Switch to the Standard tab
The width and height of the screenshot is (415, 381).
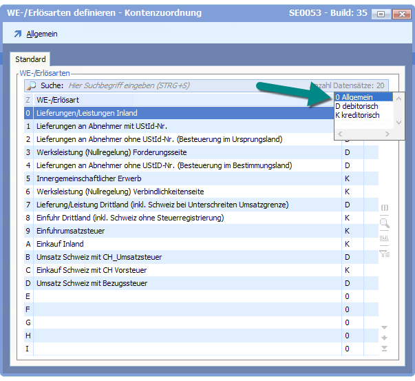pos(30,60)
